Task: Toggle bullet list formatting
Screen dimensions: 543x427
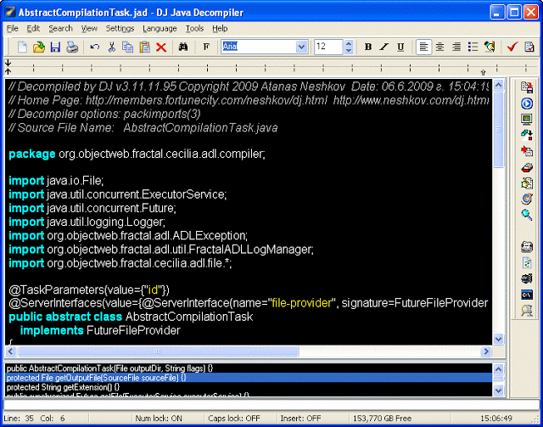Action: (x=473, y=47)
